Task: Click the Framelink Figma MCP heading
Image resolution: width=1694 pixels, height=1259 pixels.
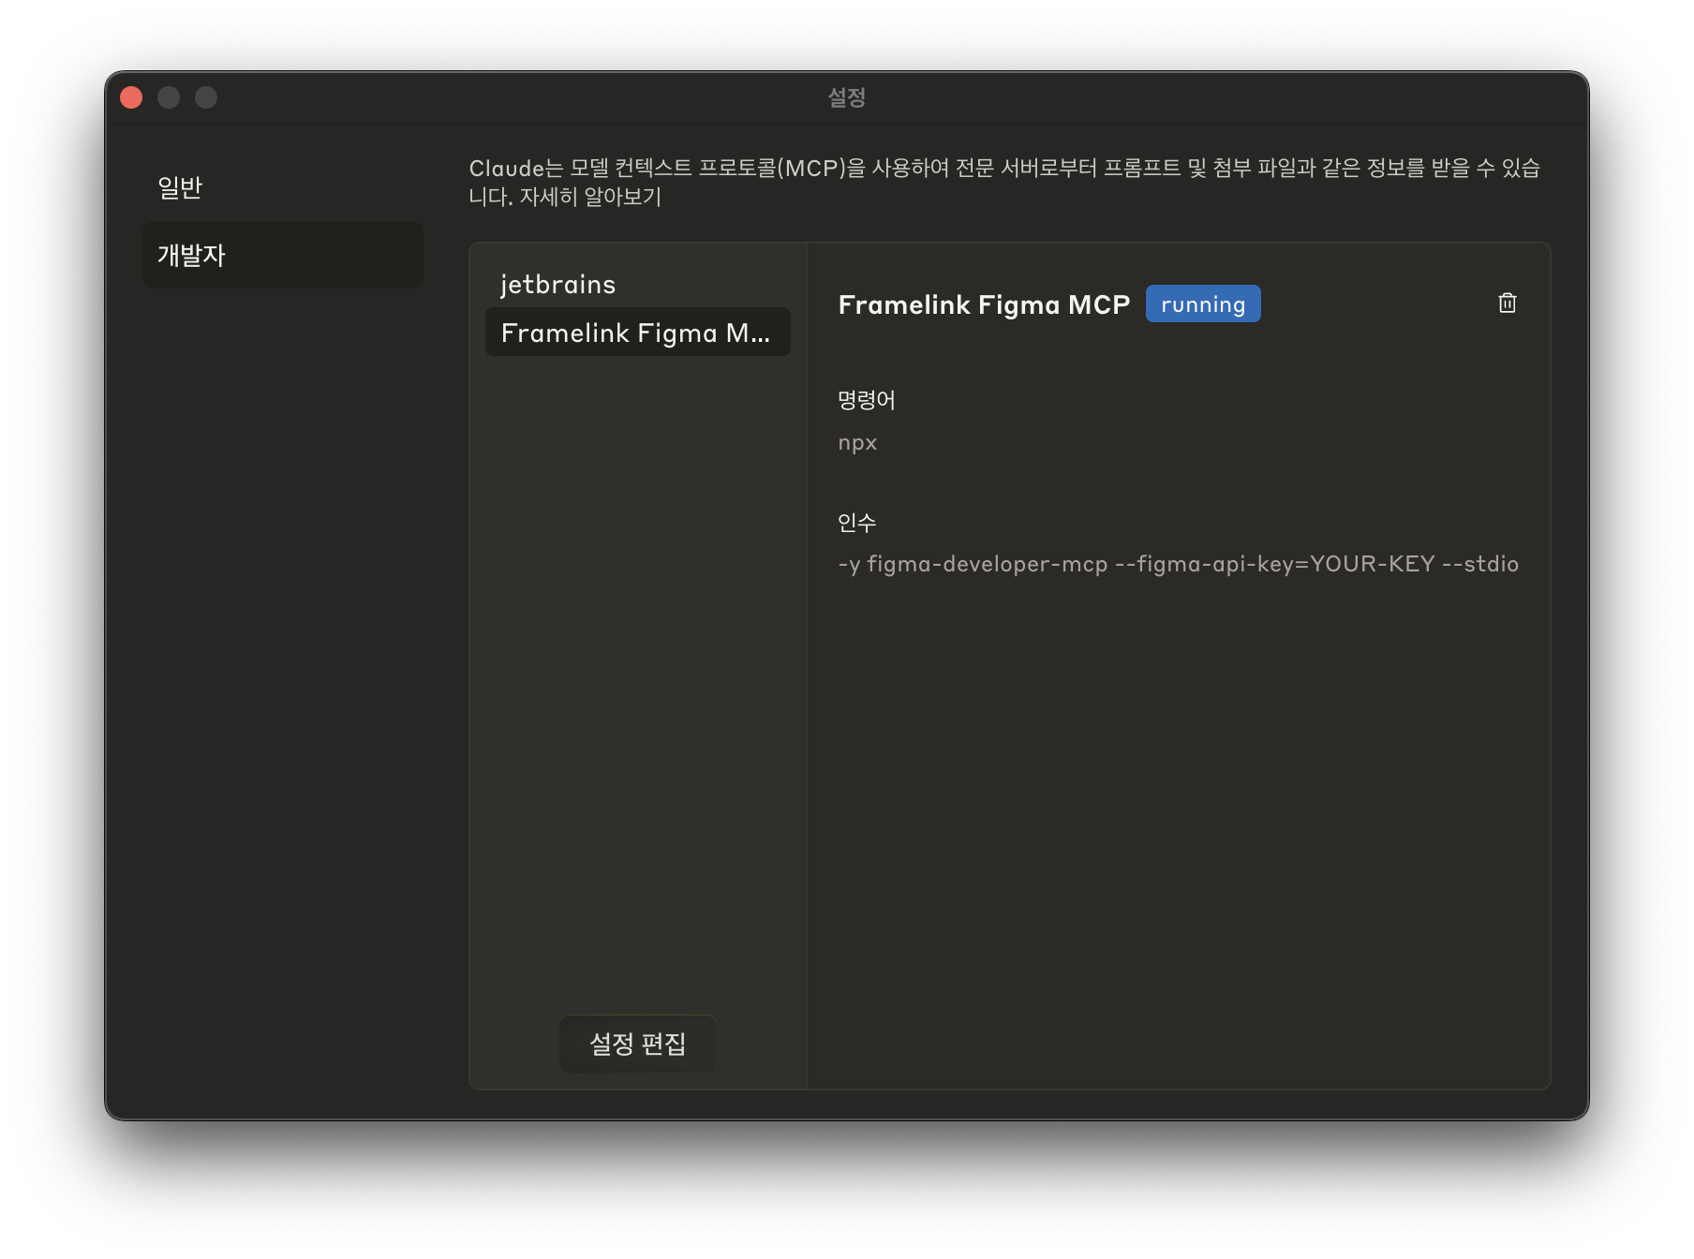Action: (984, 304)
